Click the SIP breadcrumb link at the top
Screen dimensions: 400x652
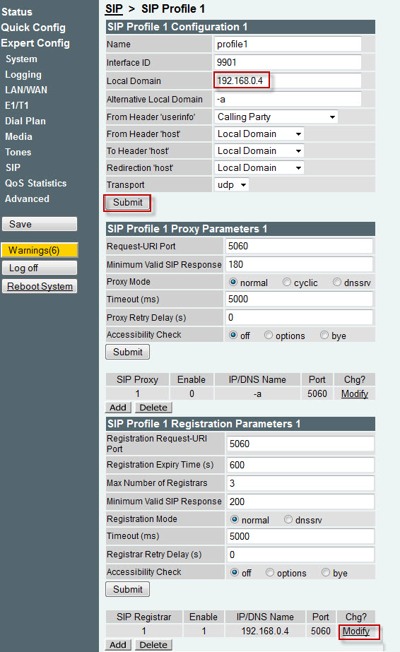point(114,8)
